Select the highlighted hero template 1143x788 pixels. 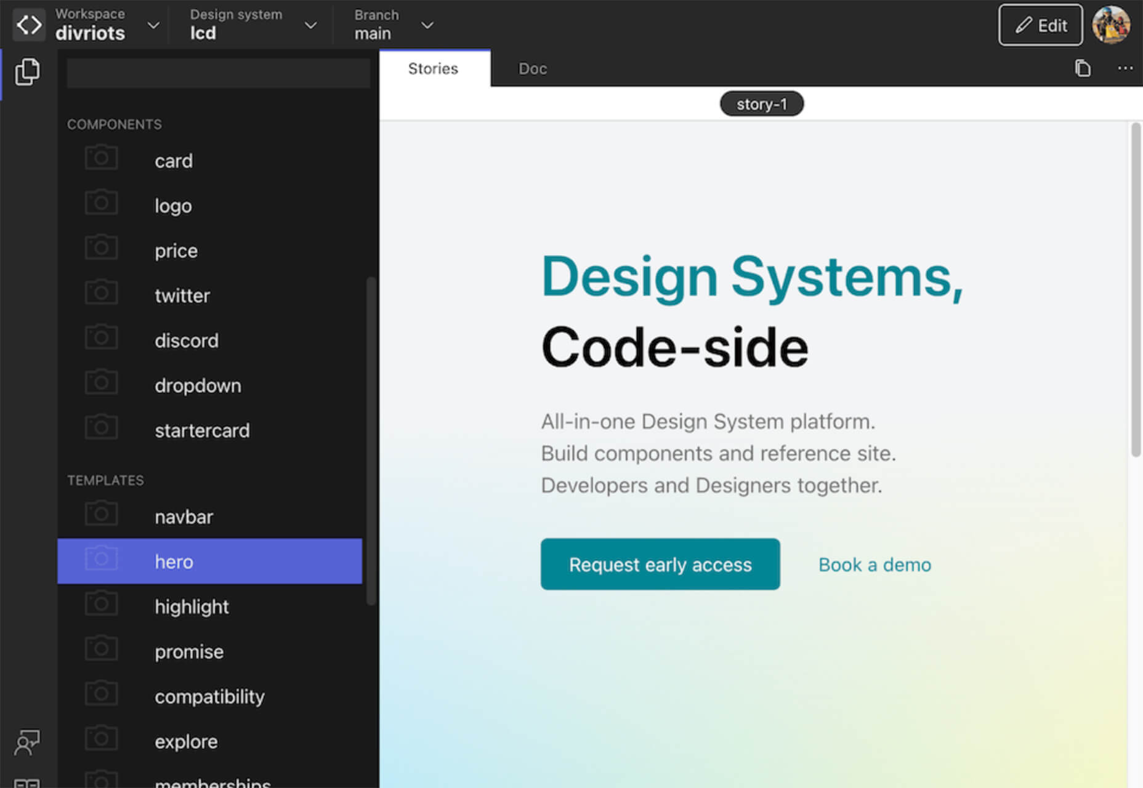(210, 561)
